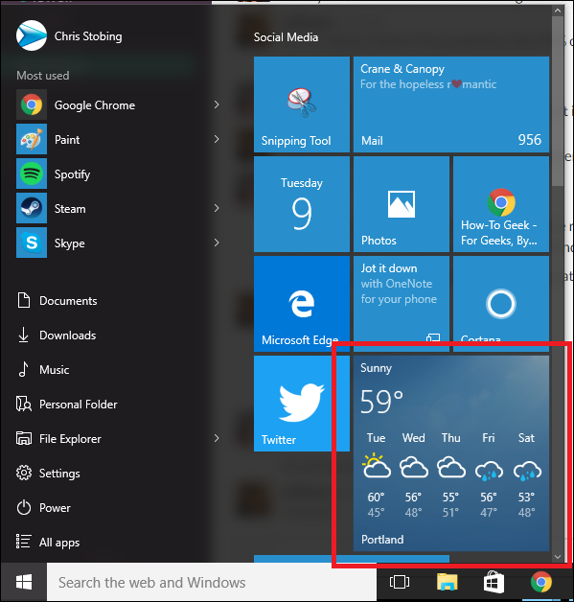Image resolution: width=574 pixels, height=602 pixels.
Task: Click the tile area scrollbar down arrow
Action: pyautogui.click(x=558, y=557)
